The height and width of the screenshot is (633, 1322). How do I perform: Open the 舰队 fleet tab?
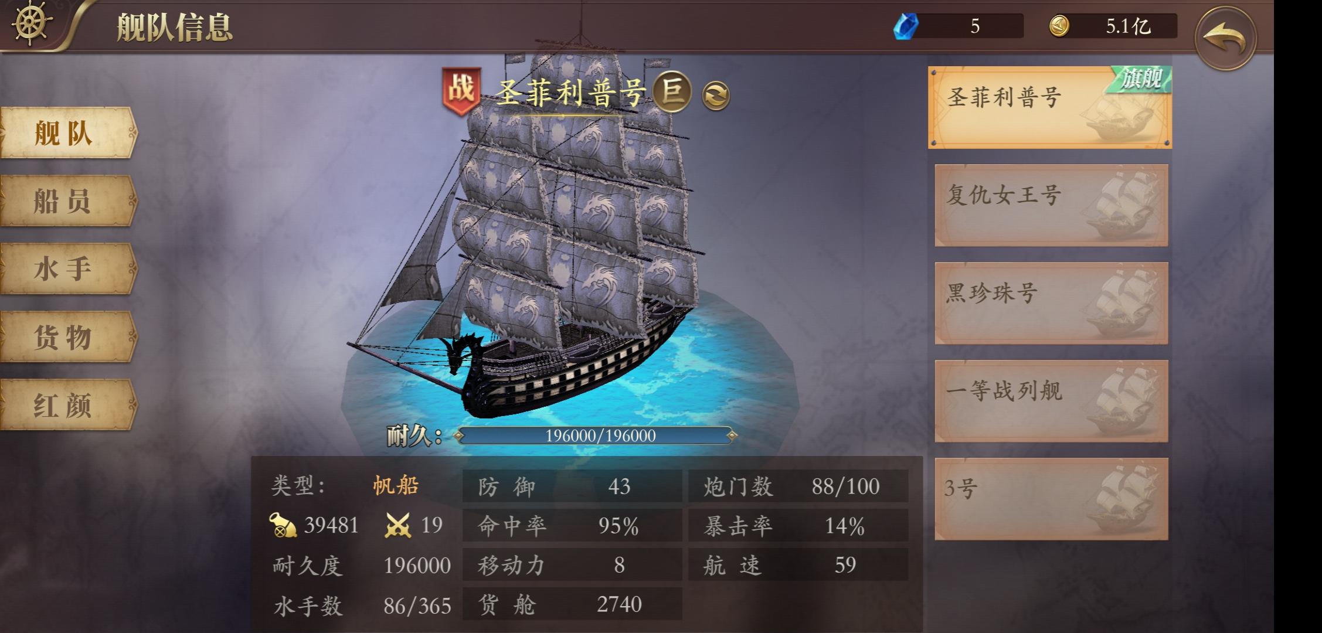[68, 133]
